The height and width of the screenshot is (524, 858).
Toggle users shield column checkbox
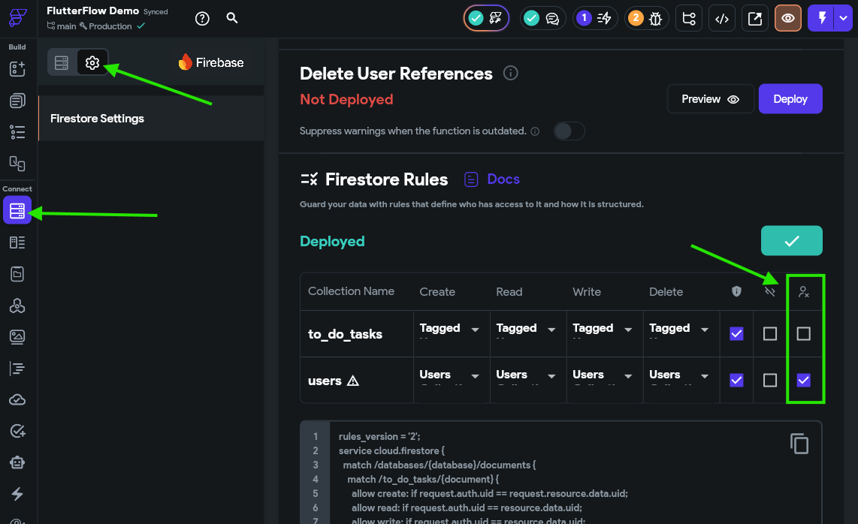(736, 380)
